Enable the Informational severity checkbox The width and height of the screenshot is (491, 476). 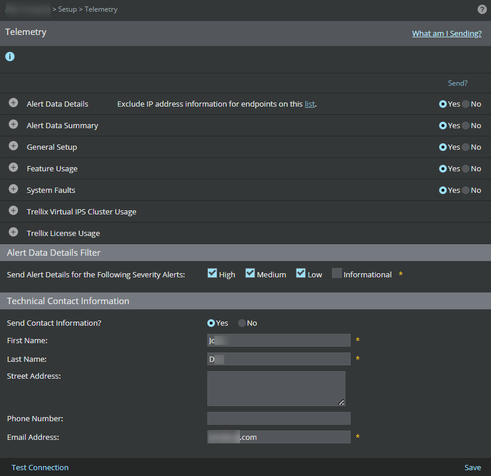(x=337, y=273)
